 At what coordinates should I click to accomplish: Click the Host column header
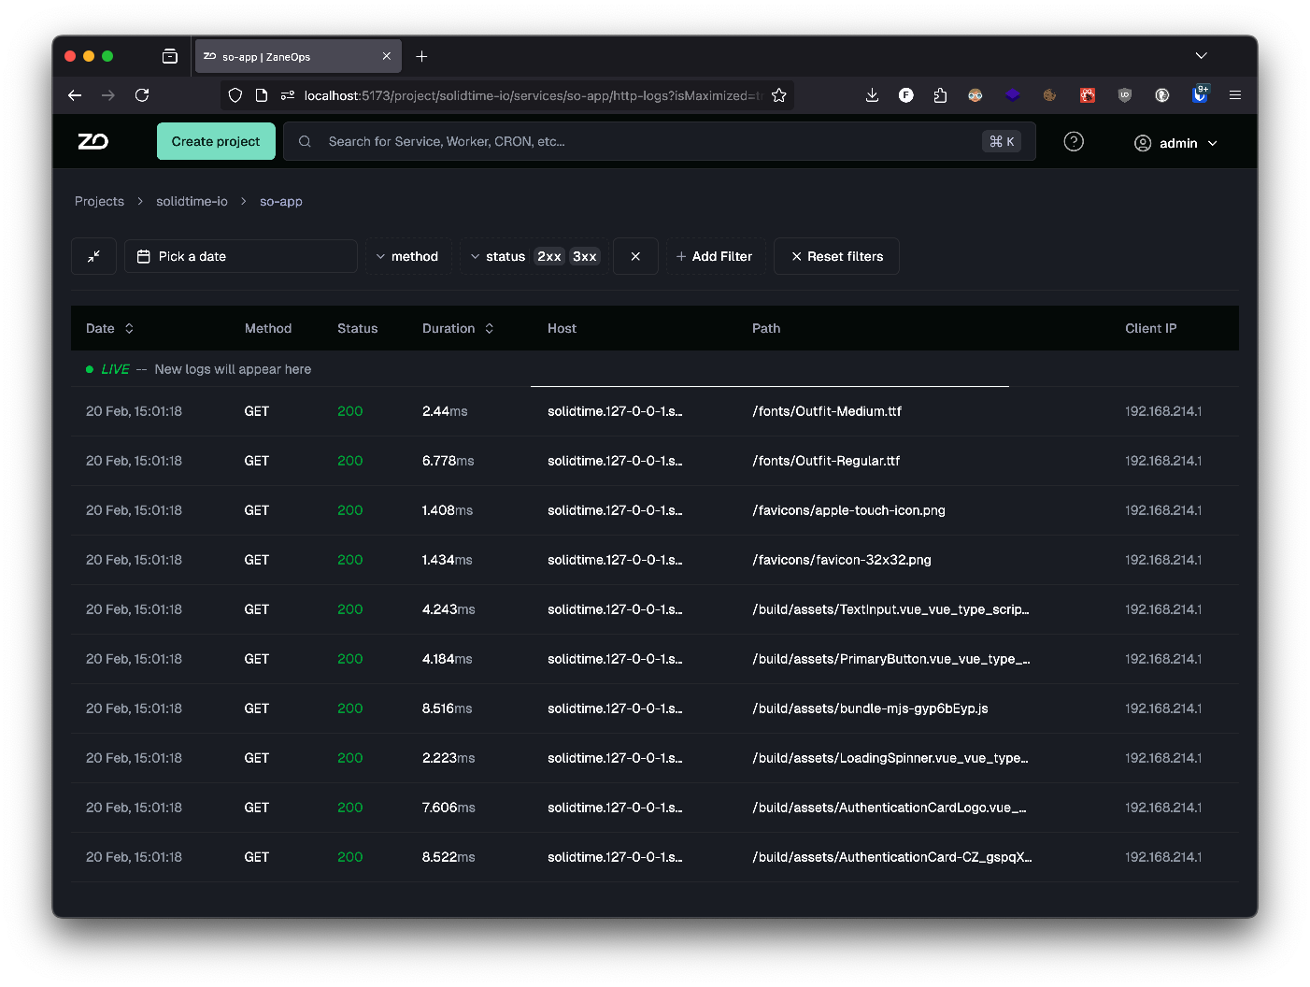[562, 328]
